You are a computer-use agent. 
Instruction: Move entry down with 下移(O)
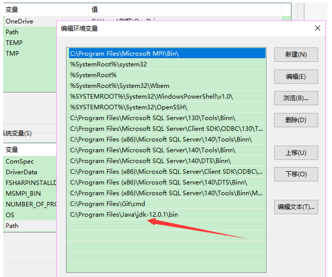296,174
